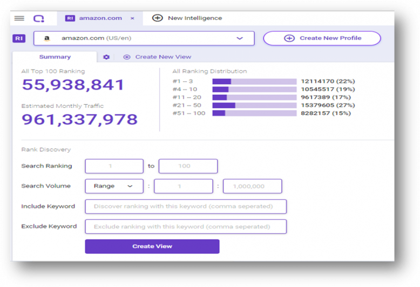Viewport: 420px width, 287px height.
Task: Focus the Search Volume minimum field
Action: click(184, 186)
